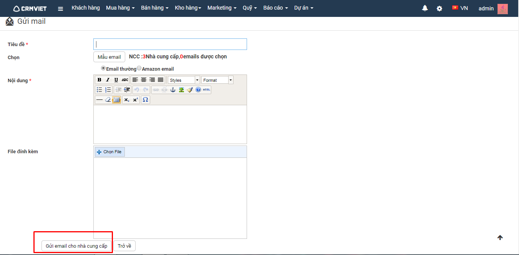
Task: Open the Marketing menu
Action: [222, 8]
